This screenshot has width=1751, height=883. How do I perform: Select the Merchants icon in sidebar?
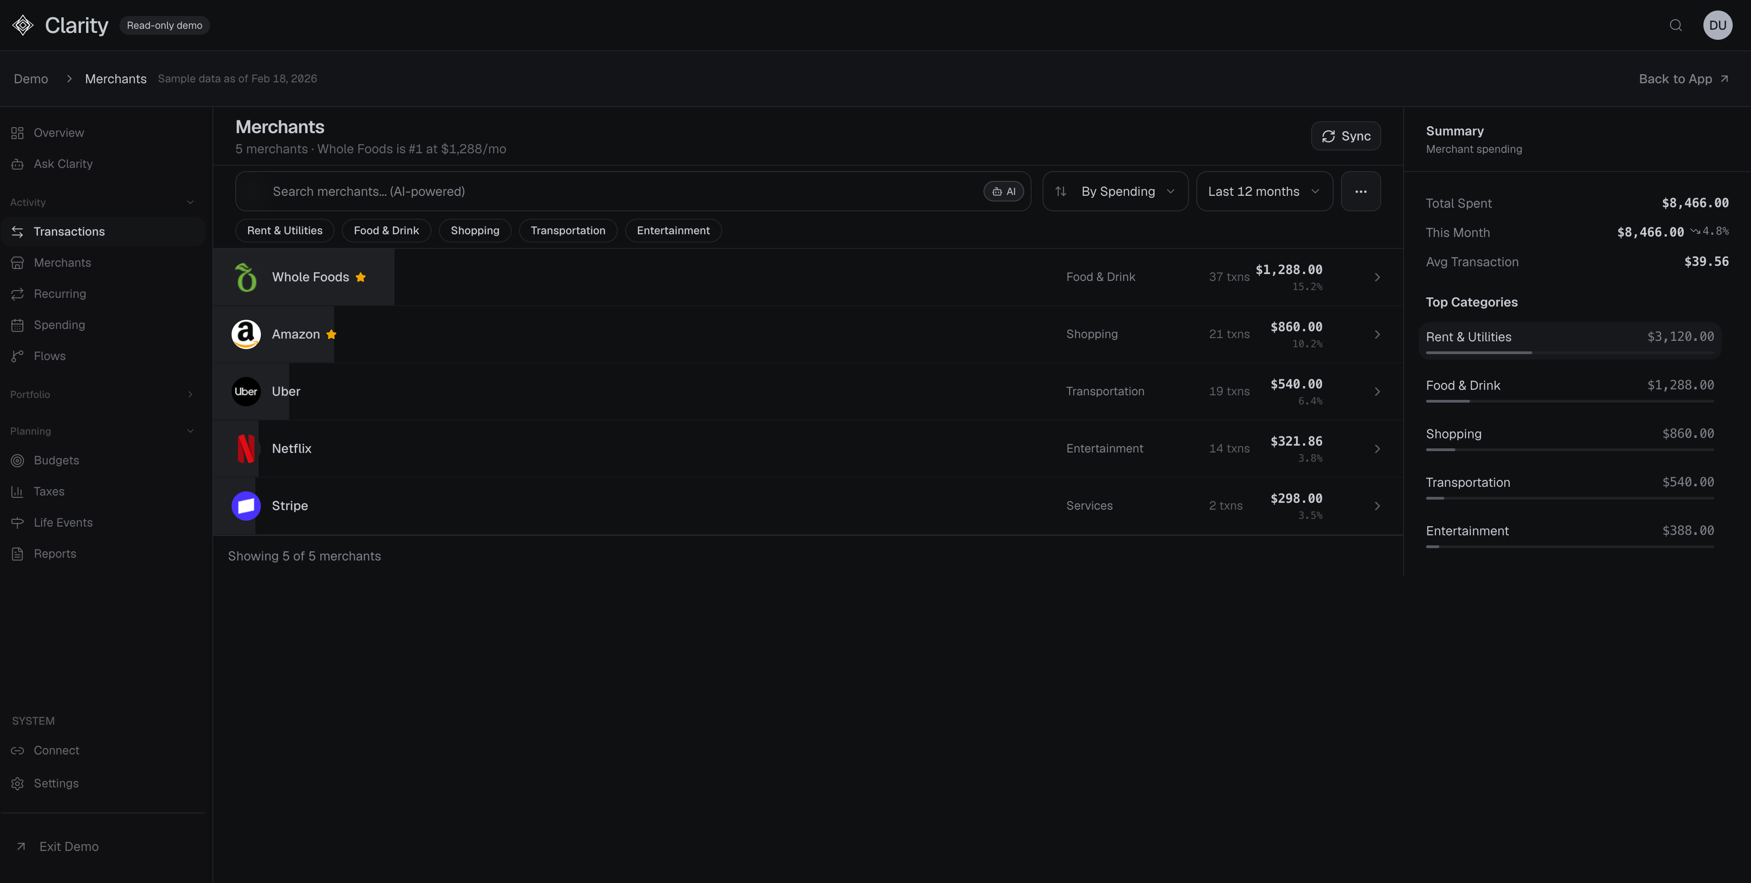point(18,263)
